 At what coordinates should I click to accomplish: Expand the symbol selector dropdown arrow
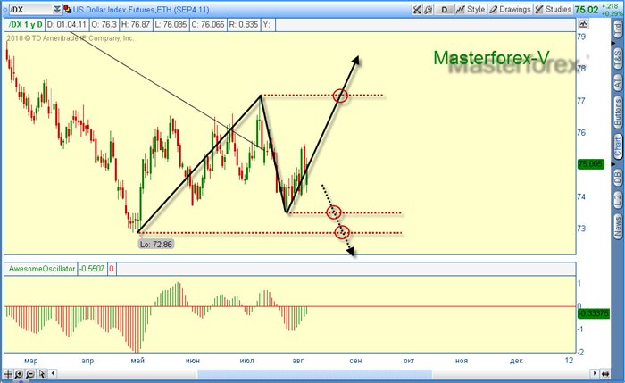point(57,10)
